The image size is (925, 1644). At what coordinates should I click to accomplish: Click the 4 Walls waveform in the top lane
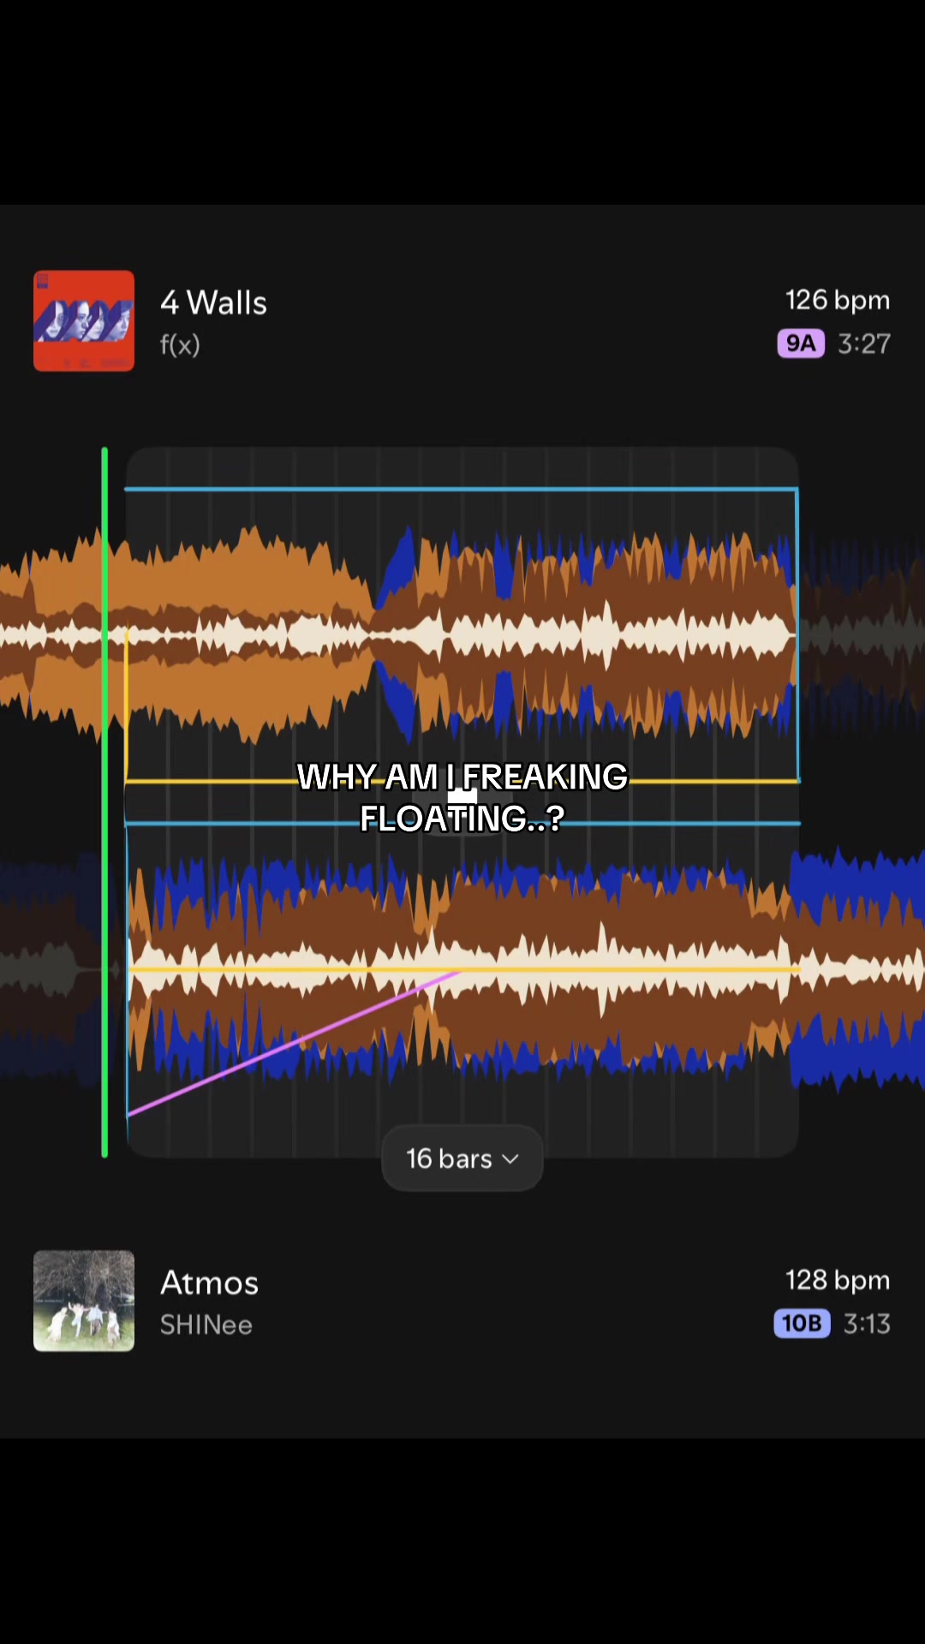(x=462, y=635)
